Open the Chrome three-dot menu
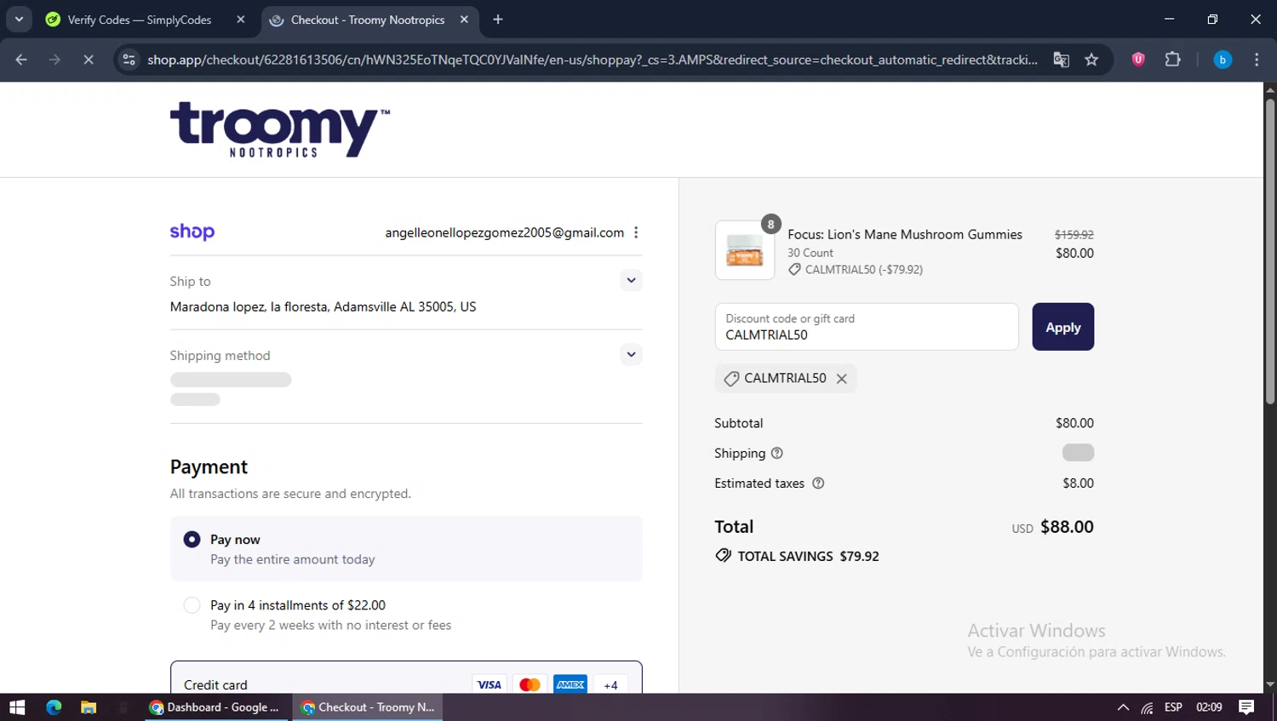 (1257, 60)
